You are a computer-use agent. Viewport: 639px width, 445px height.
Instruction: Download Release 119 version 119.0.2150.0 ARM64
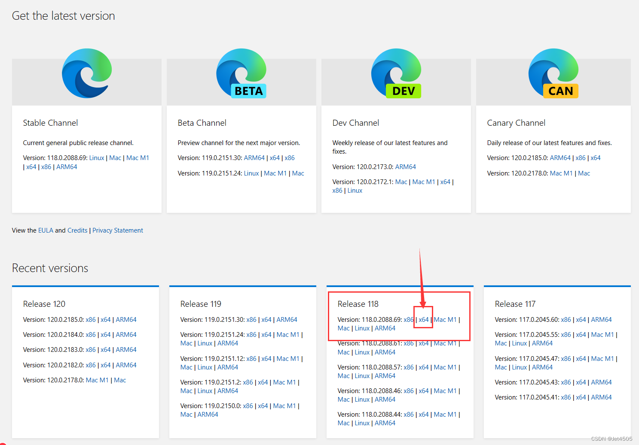pyautogui.click(x=208, y=415)
